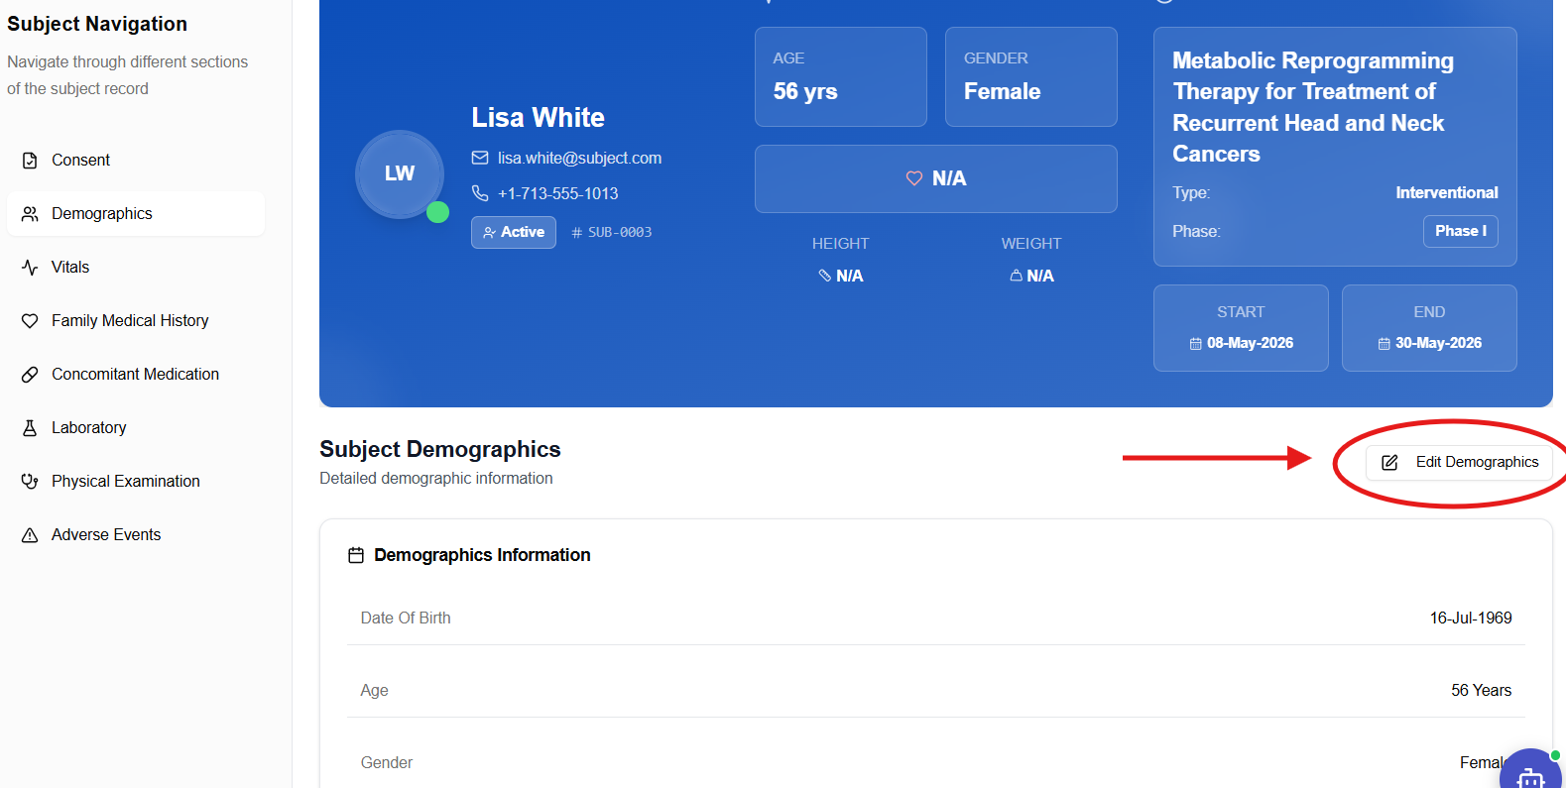Click the Demographics people icon

(30, 213)
